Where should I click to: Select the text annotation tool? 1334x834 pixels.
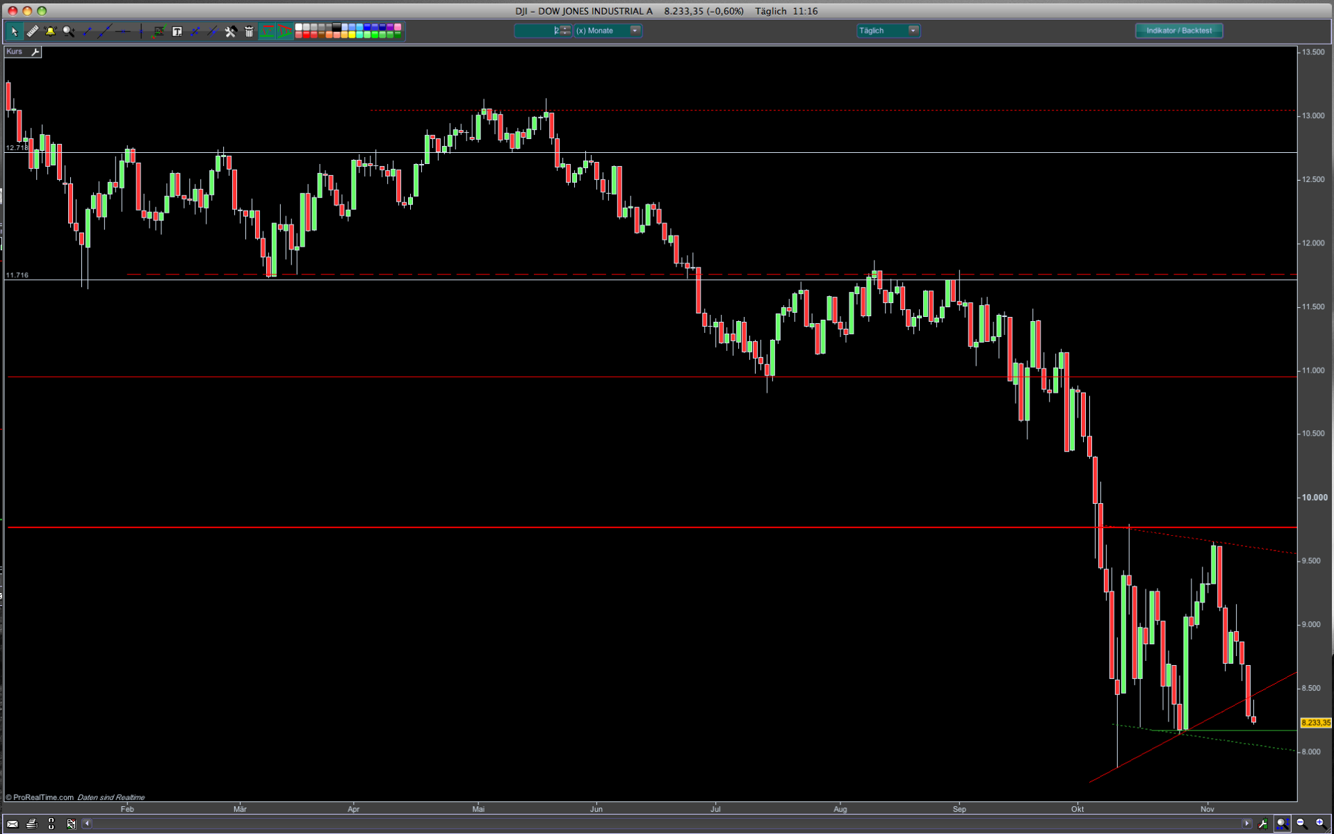[177, 31]
